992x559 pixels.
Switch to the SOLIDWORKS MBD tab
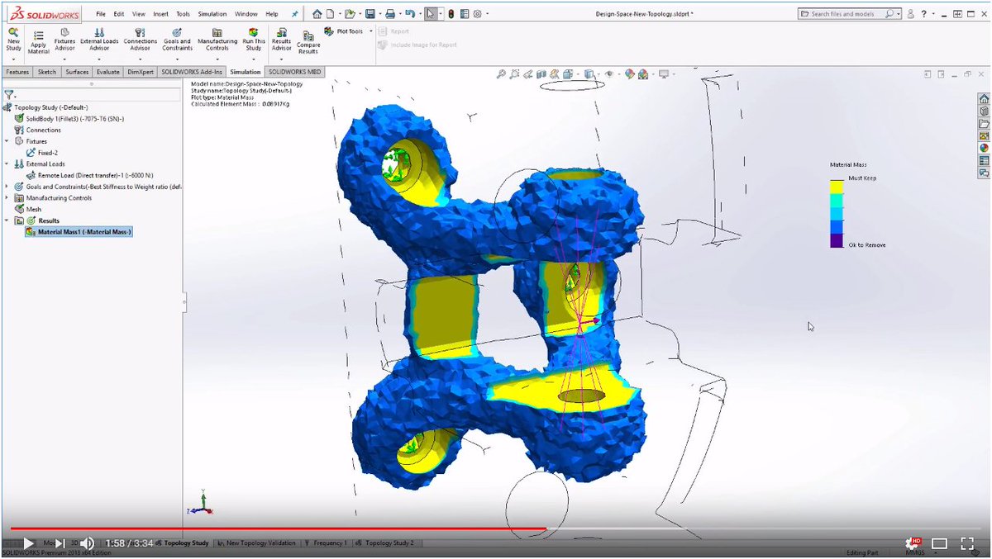click(295, 72)
